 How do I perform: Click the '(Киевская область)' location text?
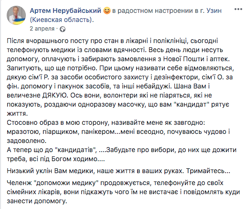point(62,20)
